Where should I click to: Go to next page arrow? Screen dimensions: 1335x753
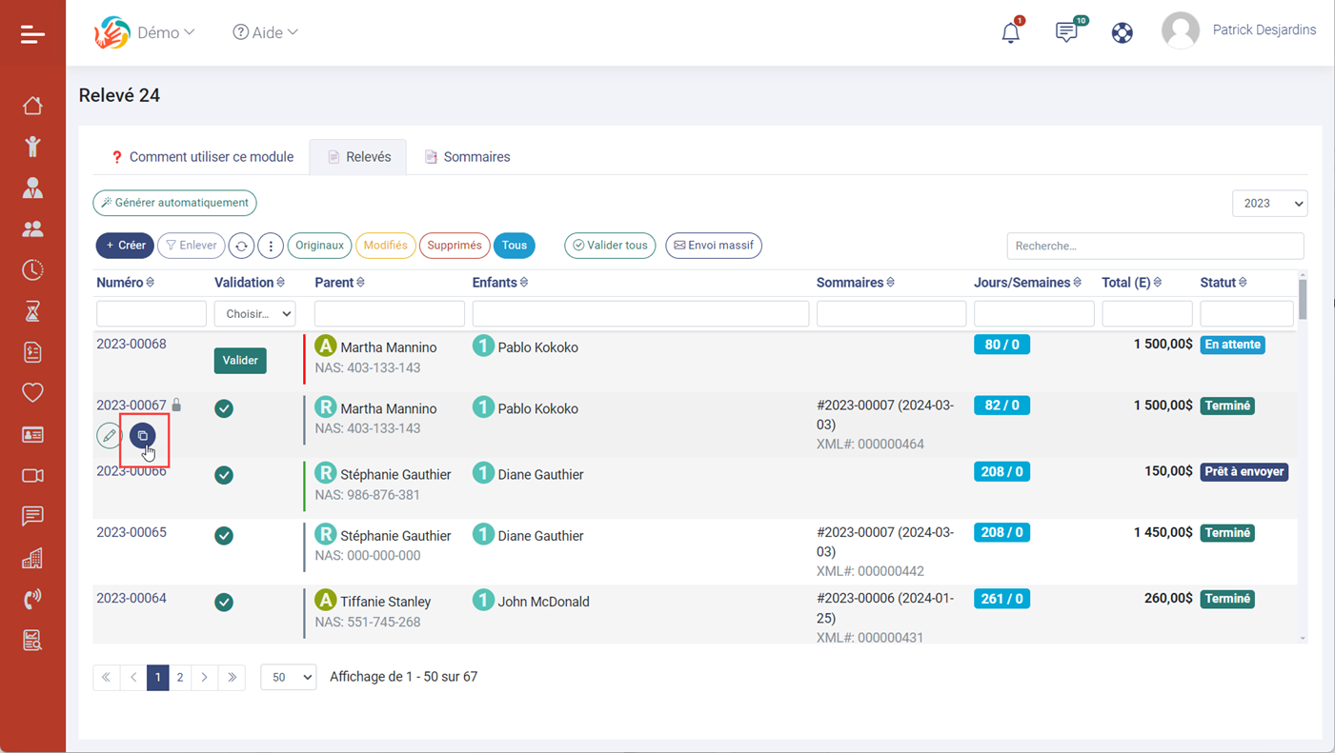[204, 678]
